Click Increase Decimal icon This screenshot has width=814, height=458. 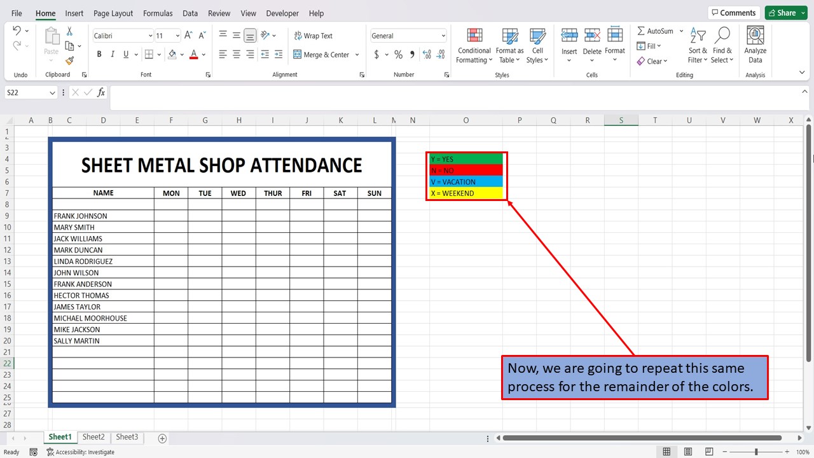click(427, 55)
